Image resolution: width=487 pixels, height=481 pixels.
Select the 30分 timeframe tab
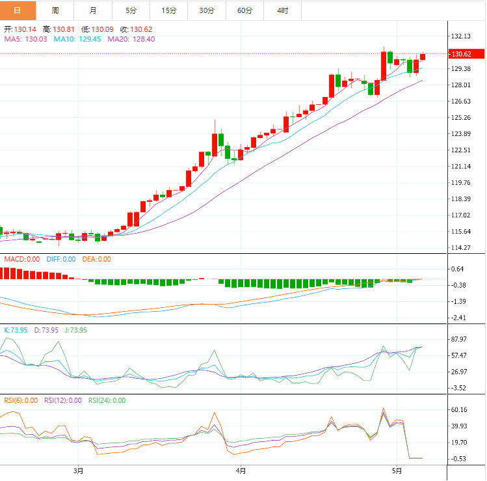(207, 10)
